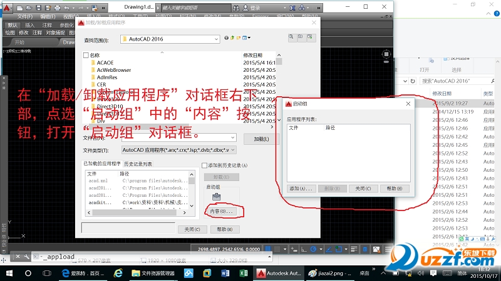The image size is (501, 281).
Task: Click the Save icon in quick access toolbar
Action: click(x=38, y=7)
